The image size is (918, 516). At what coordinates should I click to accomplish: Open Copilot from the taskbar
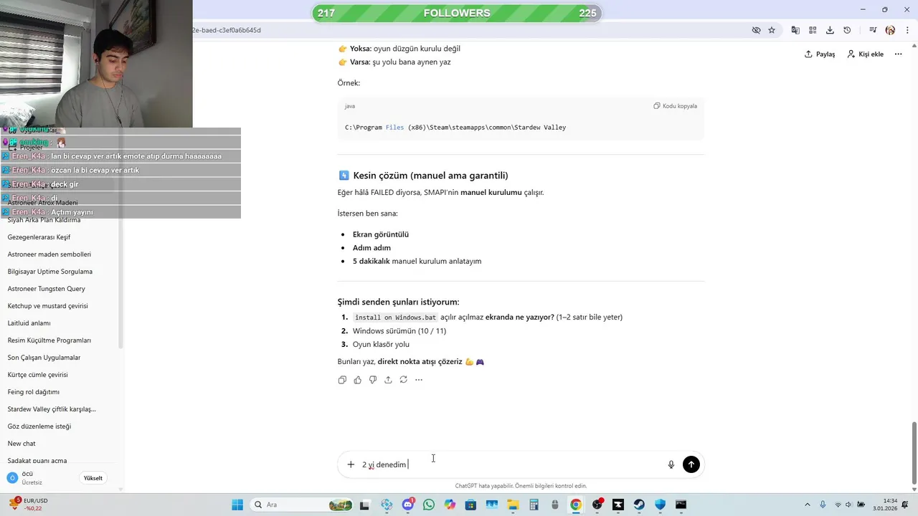[450, 505]
